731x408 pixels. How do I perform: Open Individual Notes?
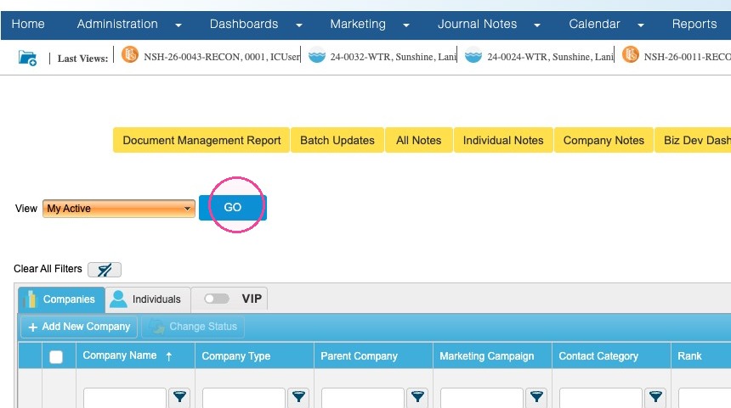pos(503,140)
